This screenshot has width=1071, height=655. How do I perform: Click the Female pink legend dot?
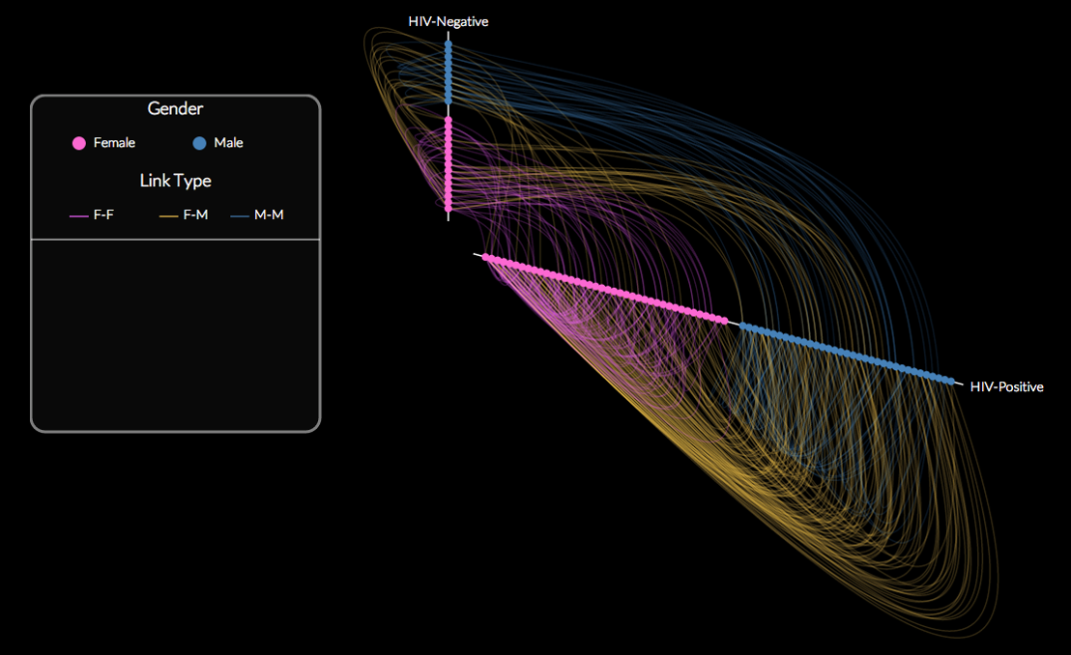point(79,143)
